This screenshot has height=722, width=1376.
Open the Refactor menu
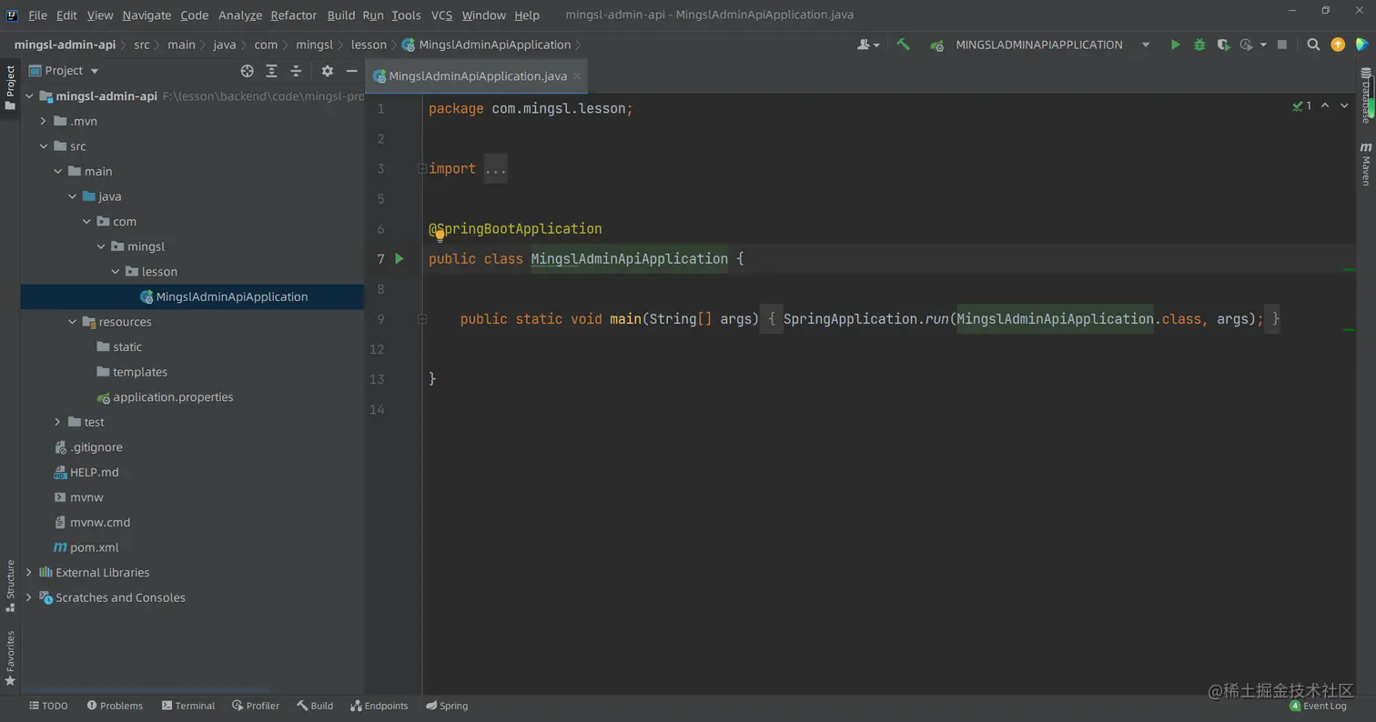click(x=293, y=15)
